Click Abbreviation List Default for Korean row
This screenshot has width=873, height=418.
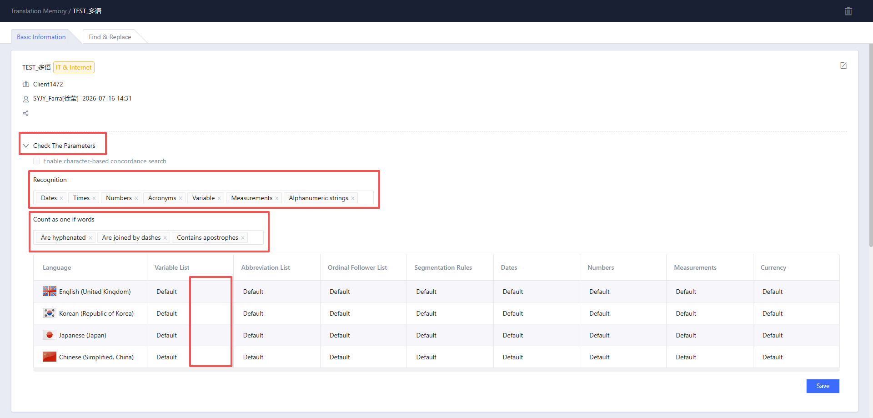253,313
